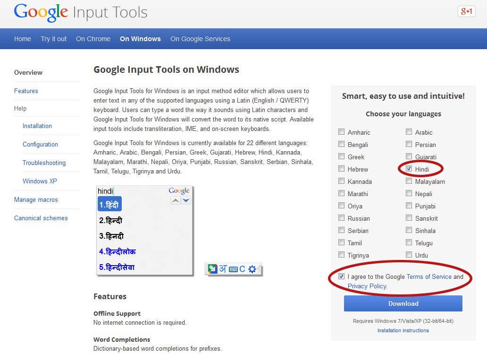Image resolution: width=487 pixels, height=354 pixels.
Task: Check the Nepali language checkbox
Action: (x=409, y=193)
